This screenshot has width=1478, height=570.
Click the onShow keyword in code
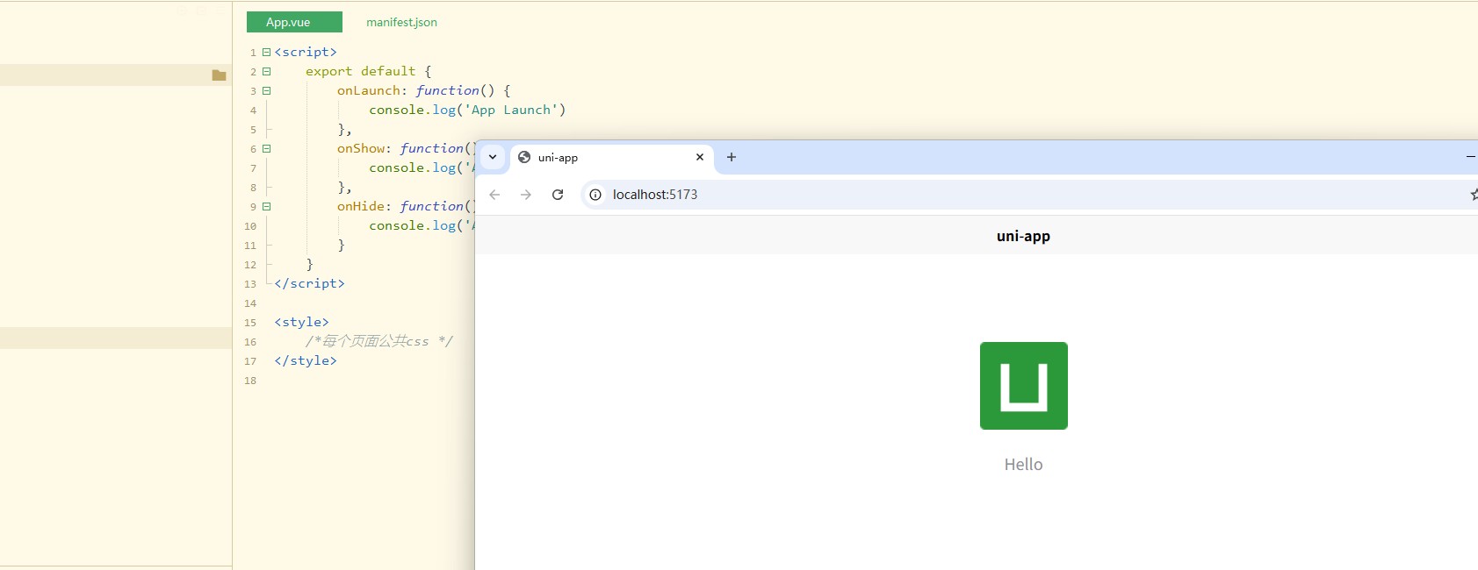pyautogui.click(x=361, y=148)
